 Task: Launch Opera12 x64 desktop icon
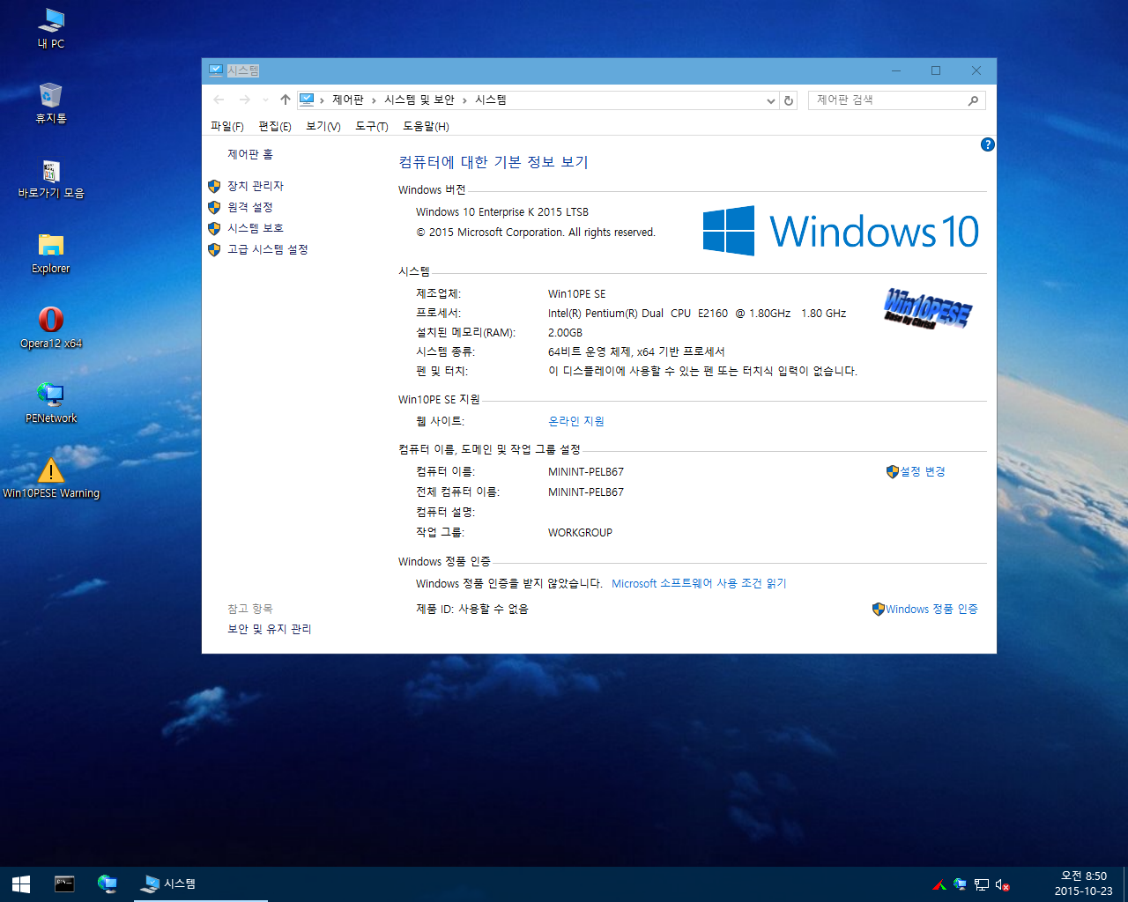[x=51, y=328]
